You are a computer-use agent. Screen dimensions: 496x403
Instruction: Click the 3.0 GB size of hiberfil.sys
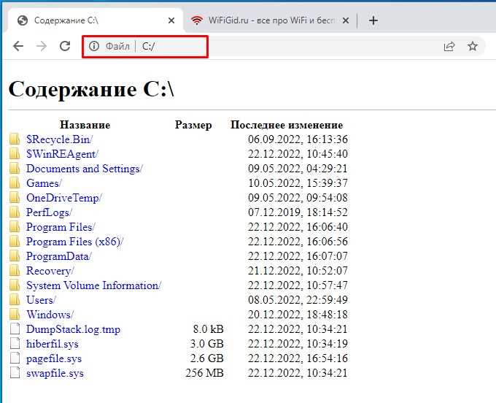207,343
